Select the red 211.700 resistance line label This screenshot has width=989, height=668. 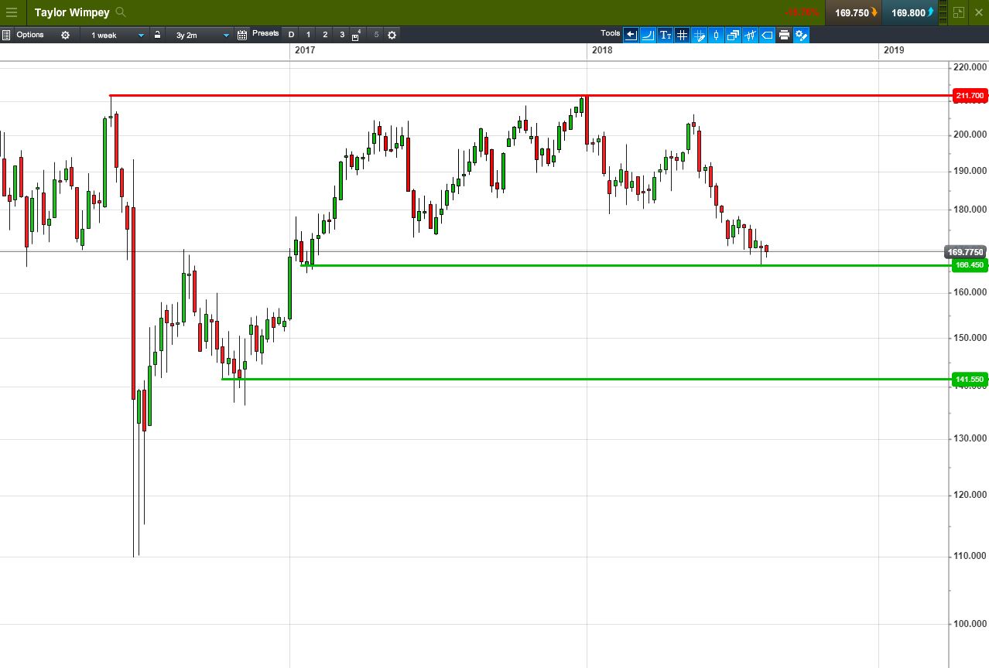pyautogui.click(x=970, y=96)
